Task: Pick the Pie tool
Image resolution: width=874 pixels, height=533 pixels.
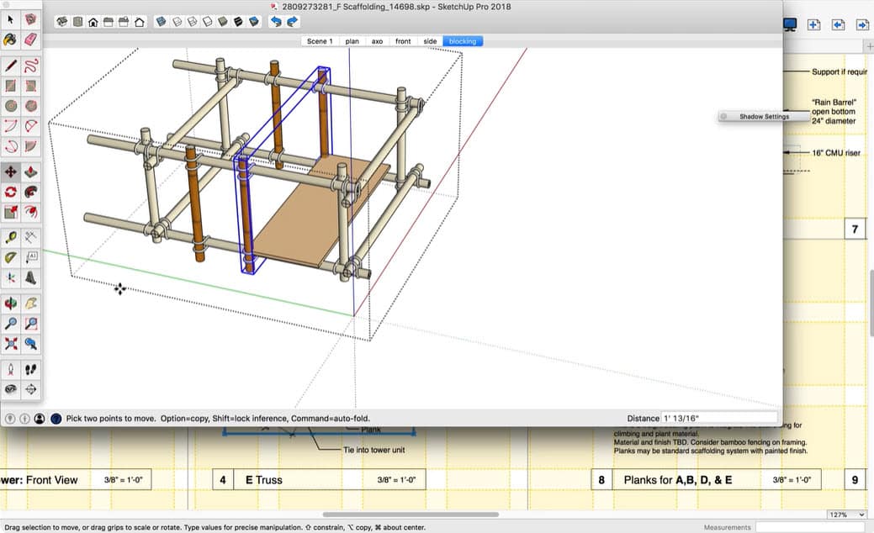Action: coord(30,146)
